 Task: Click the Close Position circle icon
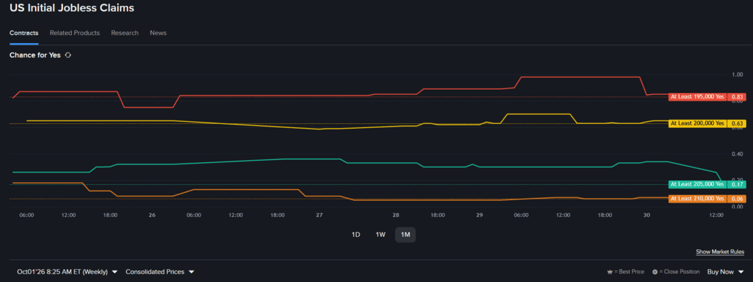pos(654,272)
